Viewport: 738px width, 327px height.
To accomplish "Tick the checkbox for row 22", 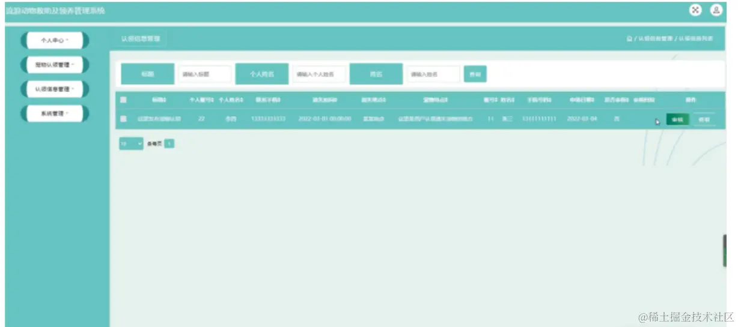I will pyautogui.click(x=123, y=119).
